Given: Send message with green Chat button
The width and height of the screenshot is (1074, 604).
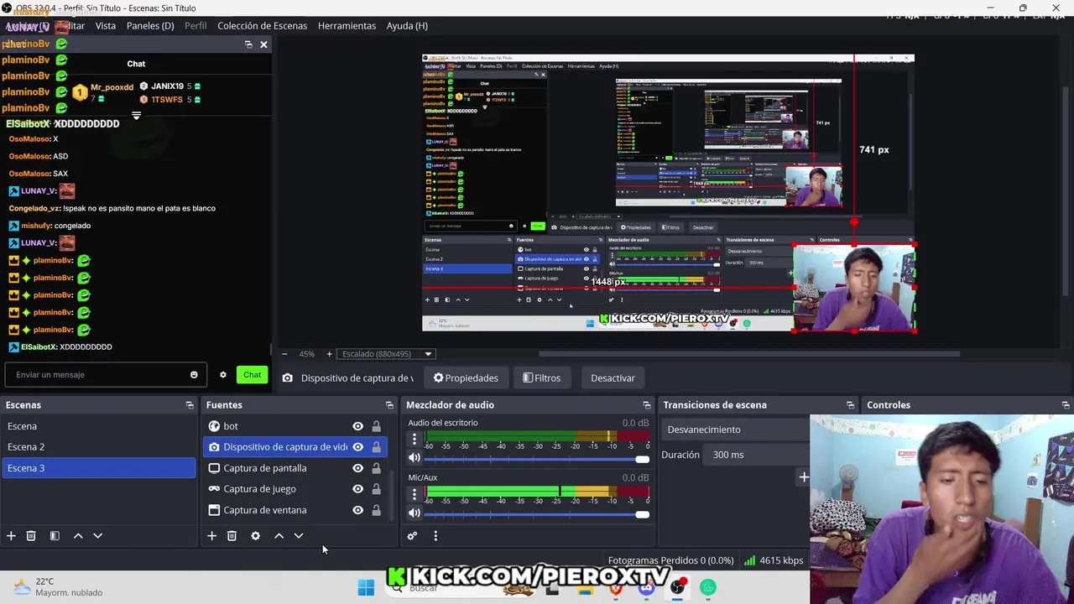Looking at the screenshot, I should pos(253,375).
